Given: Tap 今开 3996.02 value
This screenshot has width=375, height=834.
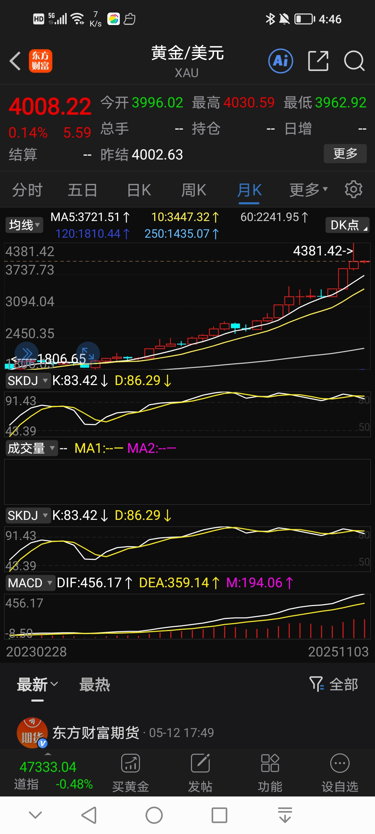Looking at the screenshot, I should click(x=157, y=103).
